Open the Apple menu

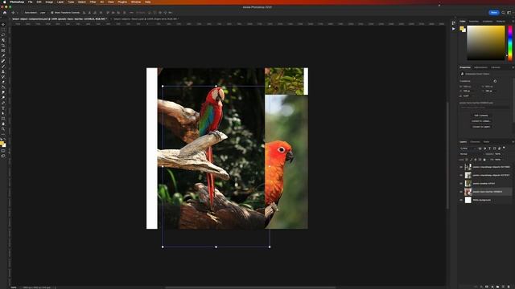(x=4, y=2)
